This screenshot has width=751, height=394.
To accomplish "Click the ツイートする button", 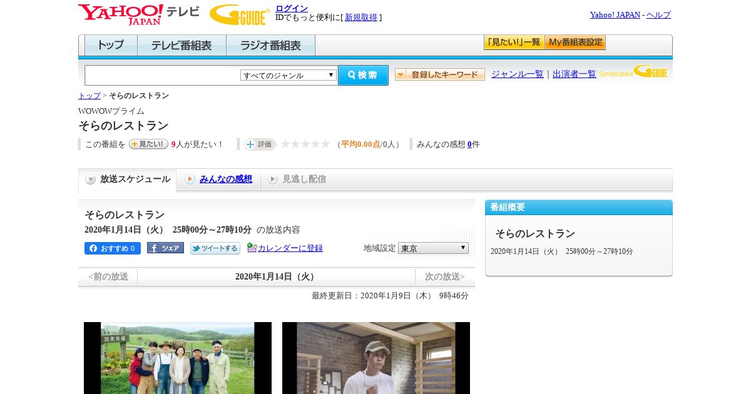I will tap(215, 248).
